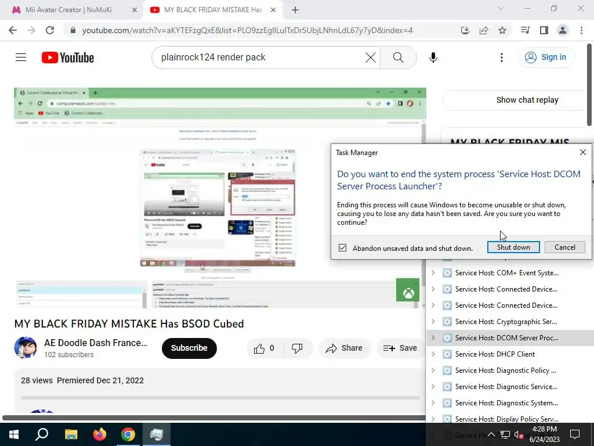Click the browser back arrow
The height and width of the screenshot is (446, 594).
tap(13, 30)
